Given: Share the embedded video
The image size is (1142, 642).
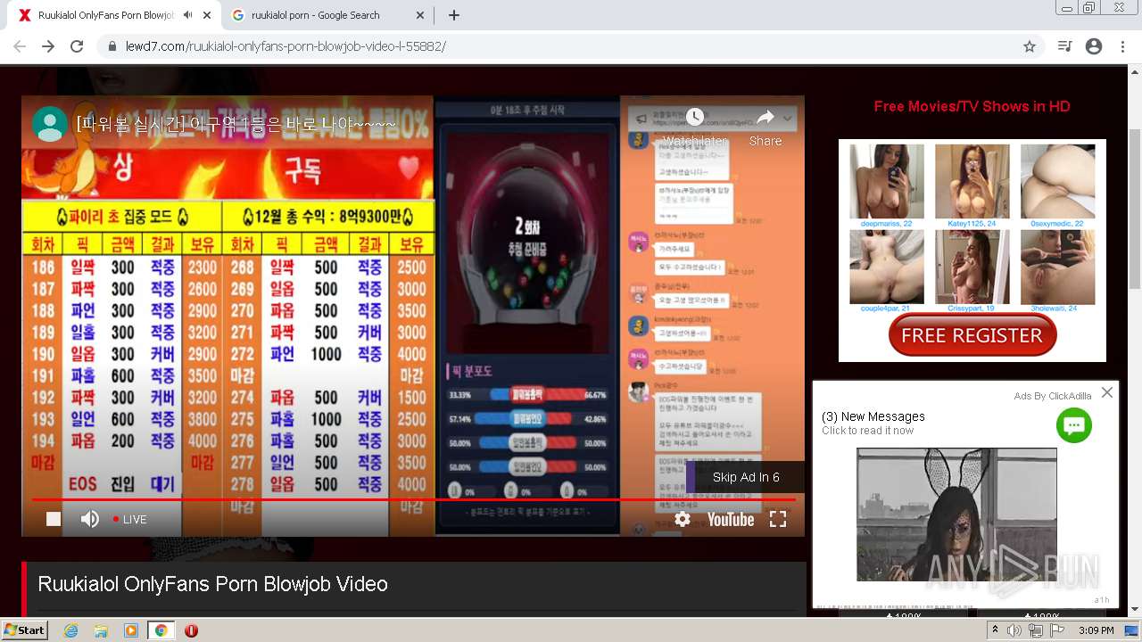Looking at the screenshot, I should point(765,127).
